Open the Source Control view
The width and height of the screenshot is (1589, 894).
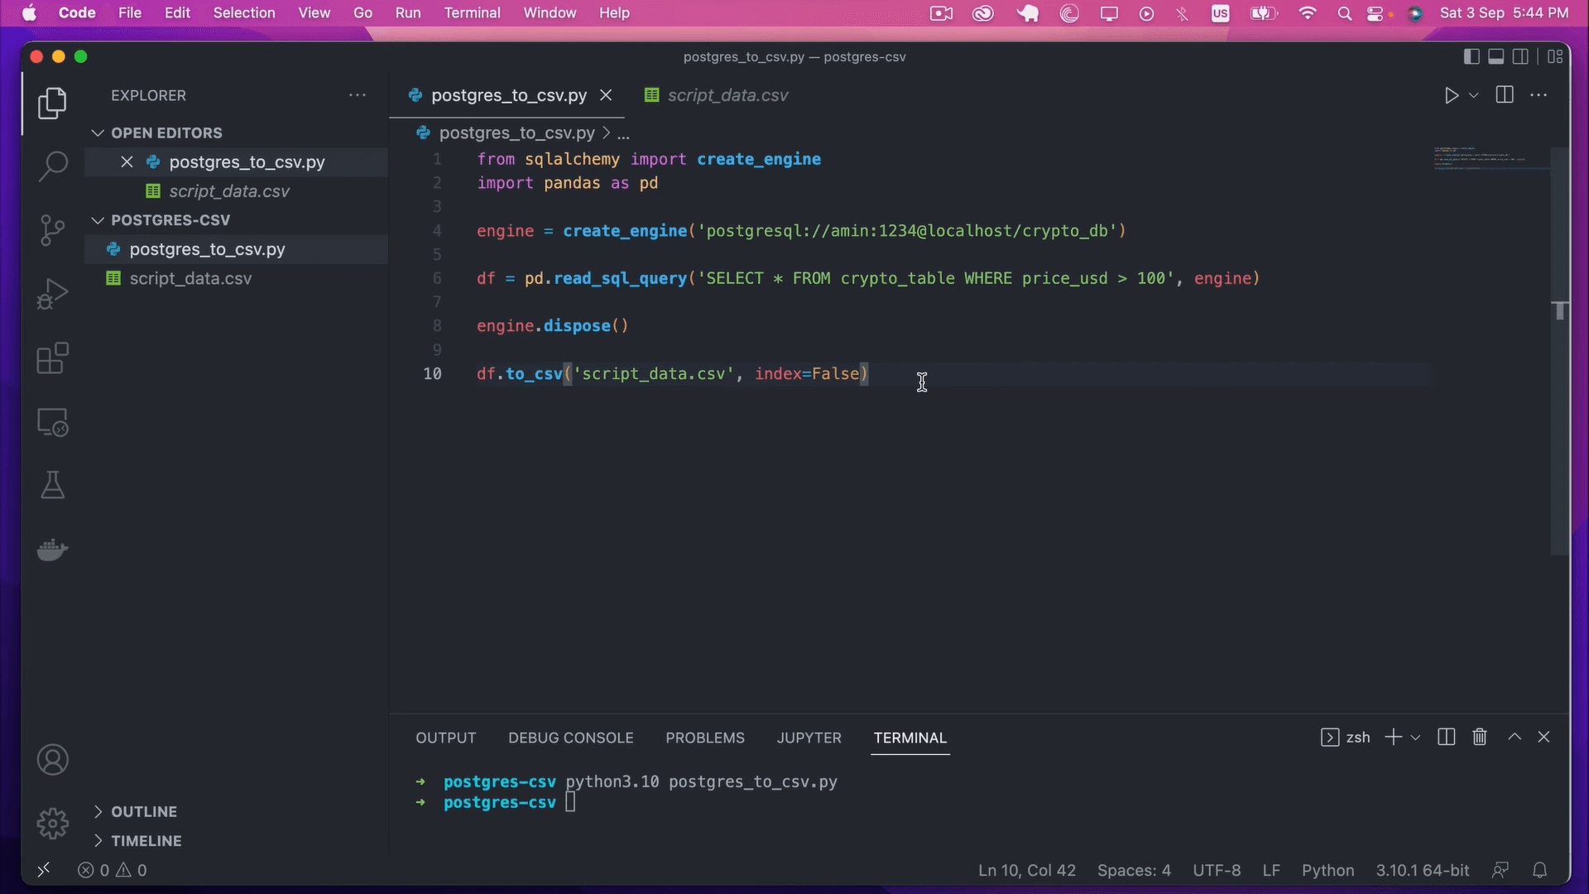[51, 230]
